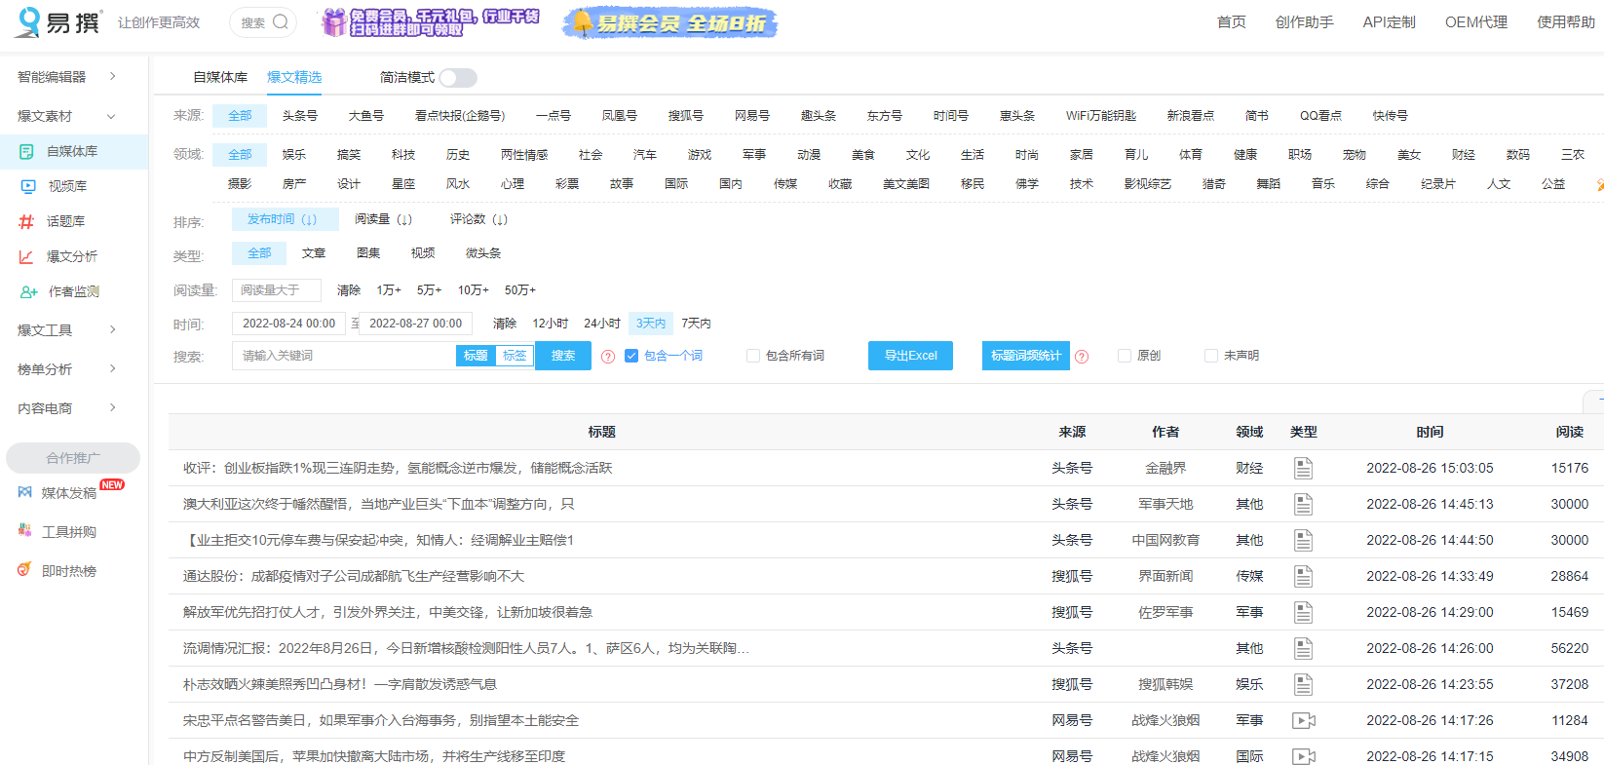Click article icon in 通达股份 row
The height and width of the screenshot is (765, 1604).
point(1303,576)
